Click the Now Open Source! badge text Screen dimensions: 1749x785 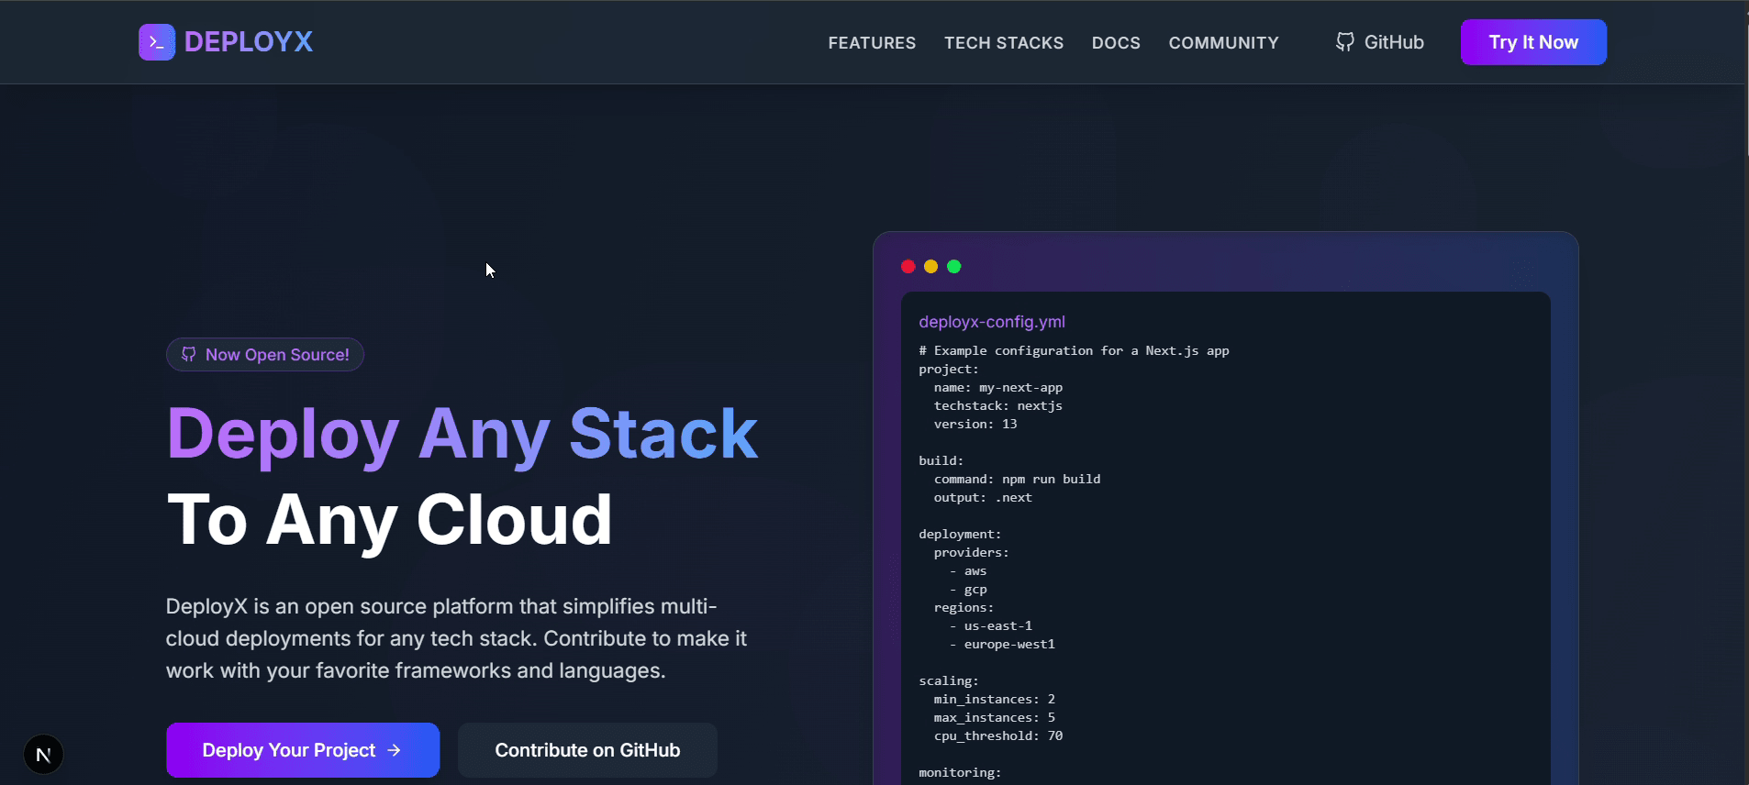(x=277, y=355)
